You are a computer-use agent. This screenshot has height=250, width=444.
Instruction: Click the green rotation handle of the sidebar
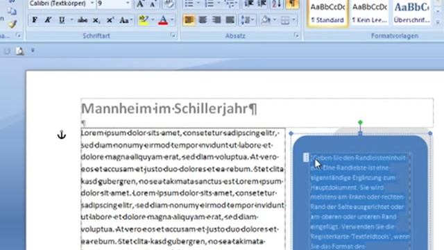(x=360, y=122)
